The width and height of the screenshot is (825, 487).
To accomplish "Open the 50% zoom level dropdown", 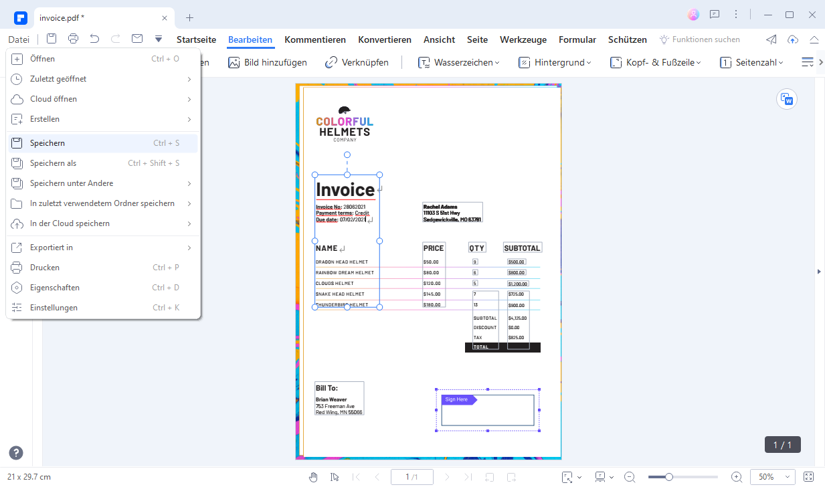I will [x=773, y=477].
